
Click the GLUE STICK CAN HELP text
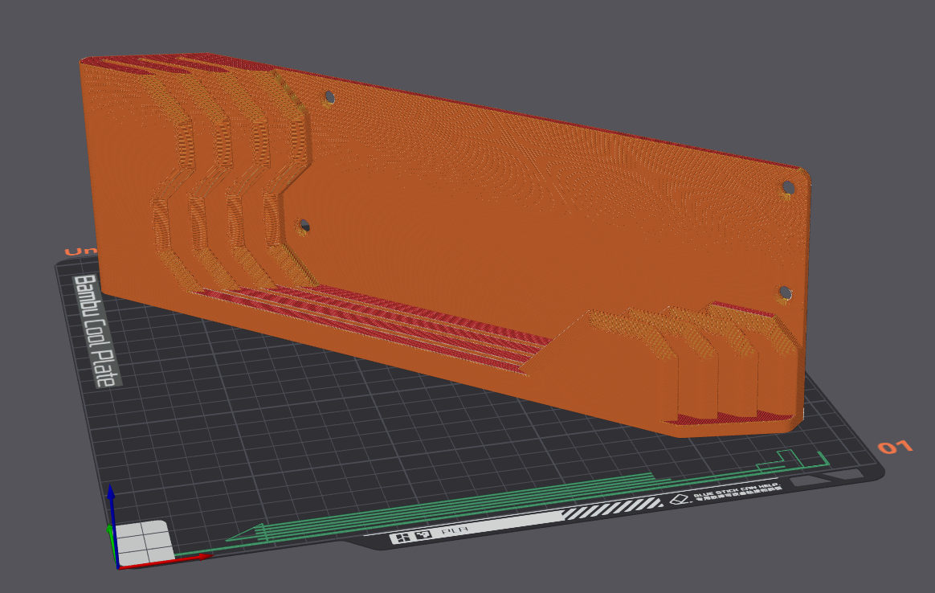736,491
